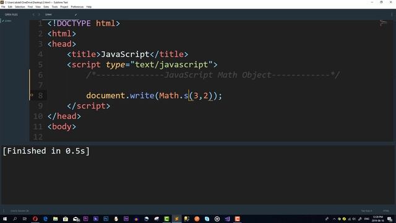Click the unsaved-changes pencil icon on the tab

pos(75,15)
